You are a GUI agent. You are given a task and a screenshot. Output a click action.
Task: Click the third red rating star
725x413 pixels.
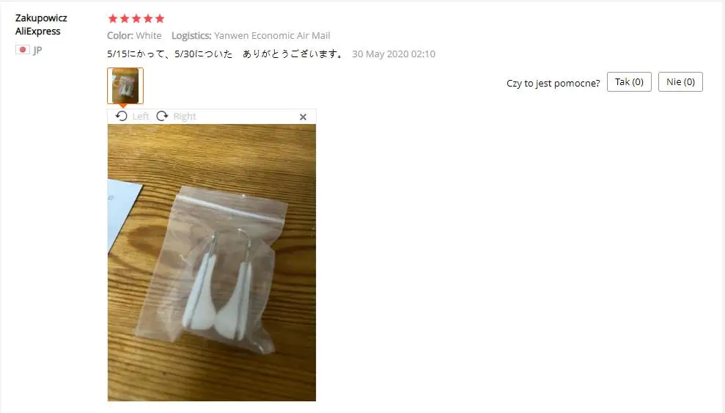136,18
